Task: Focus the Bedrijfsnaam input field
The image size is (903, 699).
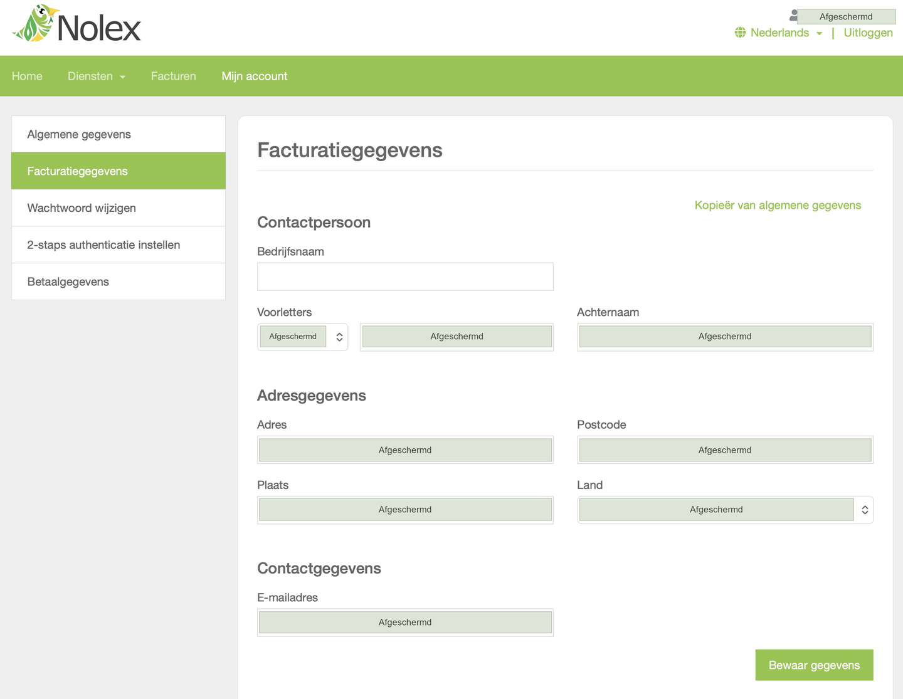Action: point(405,276)
